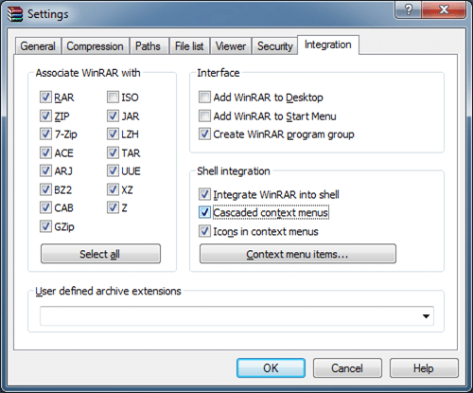473x393 pixels.
Task: Toggle the XZ association checkbox
Action: tap(113, 189)
